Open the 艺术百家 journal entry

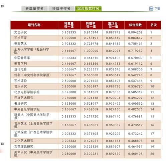20,38
